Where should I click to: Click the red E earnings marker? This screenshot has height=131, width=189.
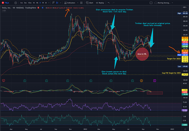coord(4,80)
